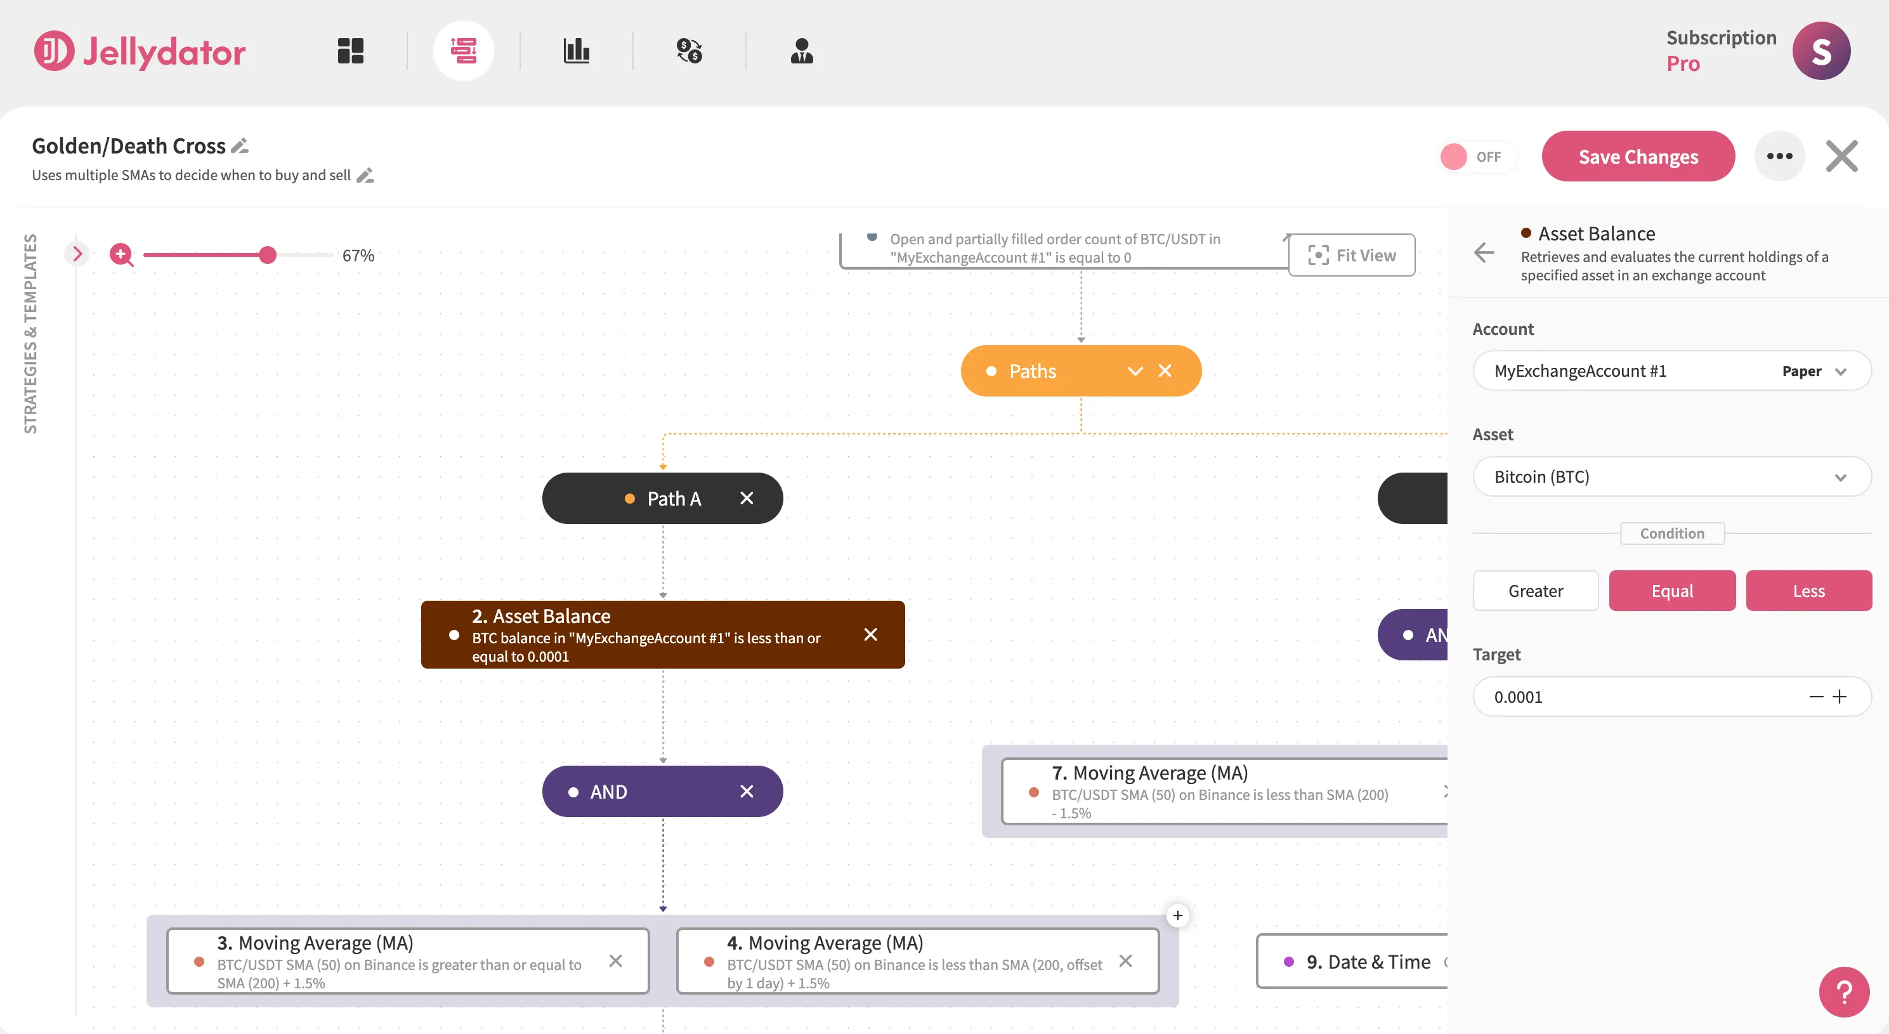Open the bar chart analytics icon
The image size is (1889, 1034).
[577, 51]
